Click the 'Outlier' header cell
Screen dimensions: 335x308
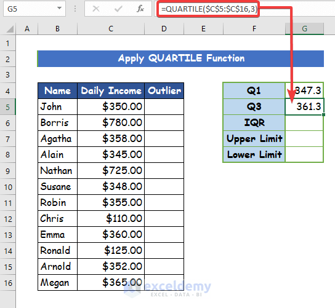(x=164, y=91)
